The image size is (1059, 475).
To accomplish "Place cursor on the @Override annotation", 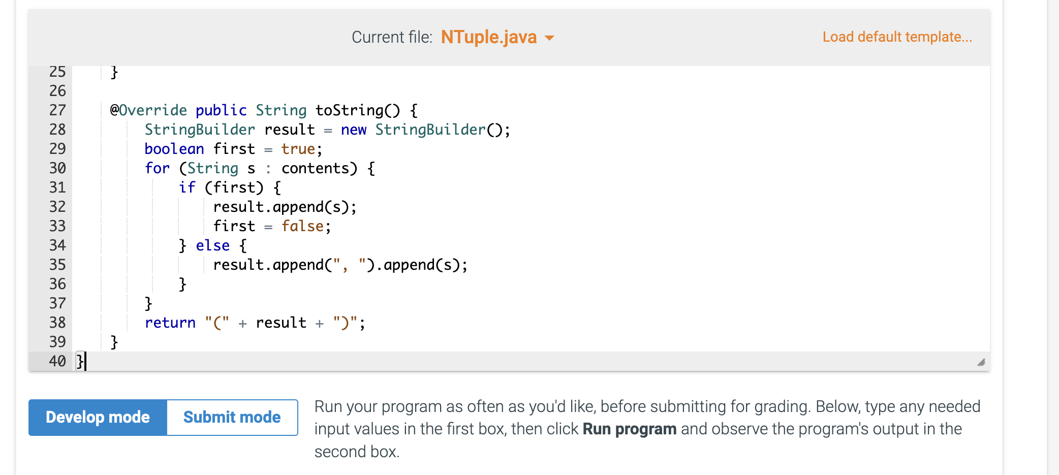I will 148,110.
